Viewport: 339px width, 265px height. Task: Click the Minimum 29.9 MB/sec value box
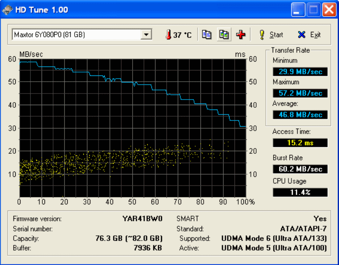(x=300, y=72)
